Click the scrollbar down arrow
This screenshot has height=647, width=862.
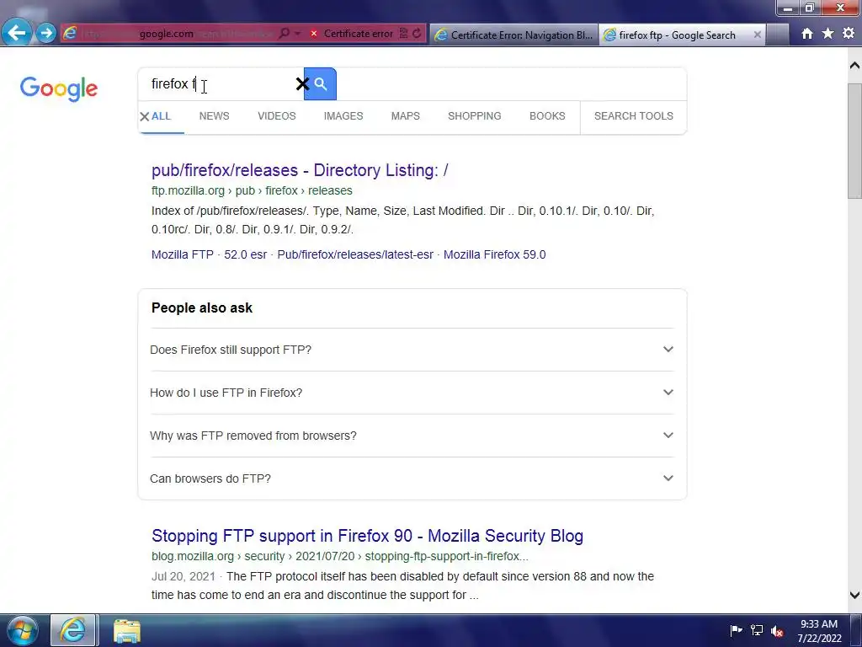[x=854, y=595]
